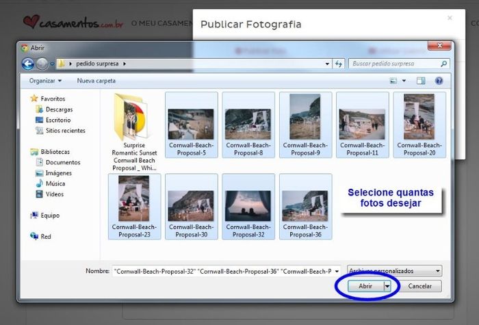Screen dimensions: 479x325
Task: Click Chrome icon in Abrir title bar
Action: [x=25, y=48]
